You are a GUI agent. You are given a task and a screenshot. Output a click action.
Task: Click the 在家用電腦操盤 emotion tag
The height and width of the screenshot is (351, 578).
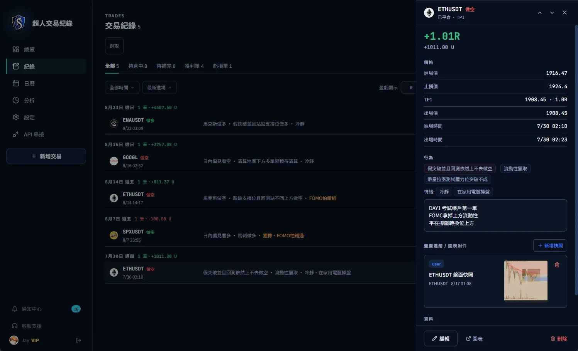tap(473, 191)
